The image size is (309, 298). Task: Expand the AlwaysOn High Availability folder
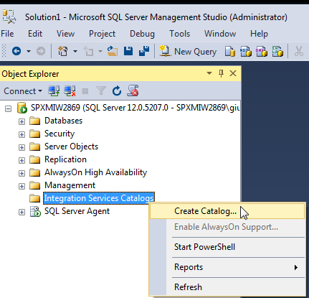tap(22, 173)
